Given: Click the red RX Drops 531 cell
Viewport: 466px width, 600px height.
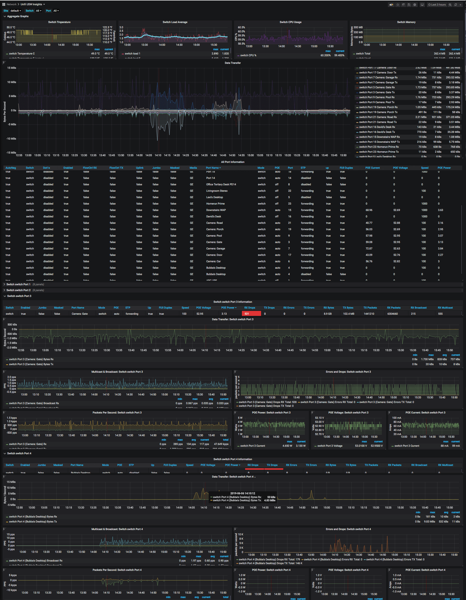Looking at the screenshot, I should pyautogui.click(x=251, y=313).
